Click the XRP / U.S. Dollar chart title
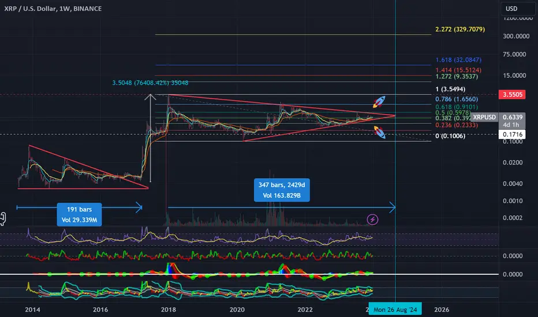 pos(53,9)
